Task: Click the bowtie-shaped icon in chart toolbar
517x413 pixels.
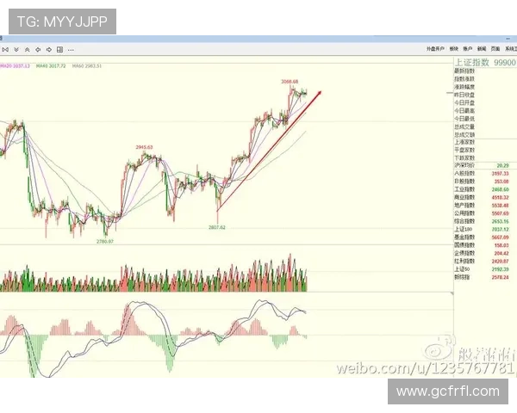Action: pyautogui.click(x=5, y=50)
